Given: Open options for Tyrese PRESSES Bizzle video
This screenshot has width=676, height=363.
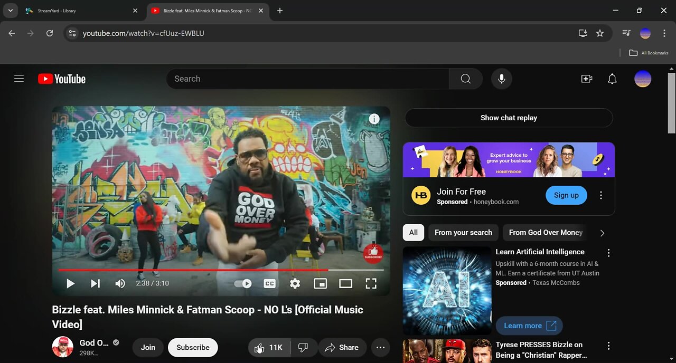Looking at the screenshot, I should tap(608, 346).
